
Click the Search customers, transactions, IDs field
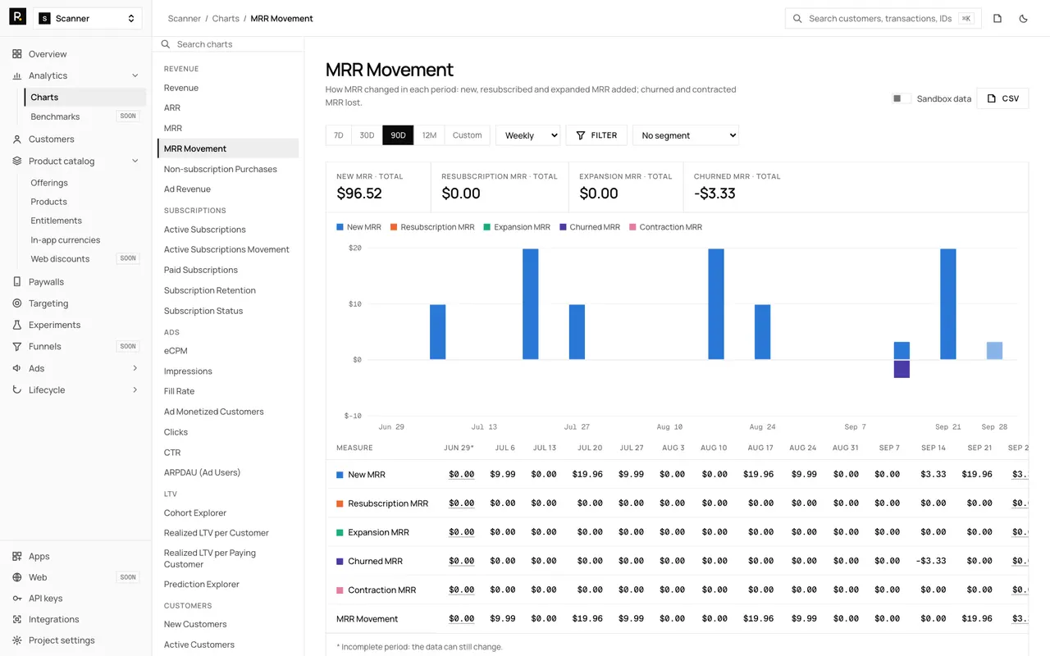pyautogui.click(x=883, y=18)
